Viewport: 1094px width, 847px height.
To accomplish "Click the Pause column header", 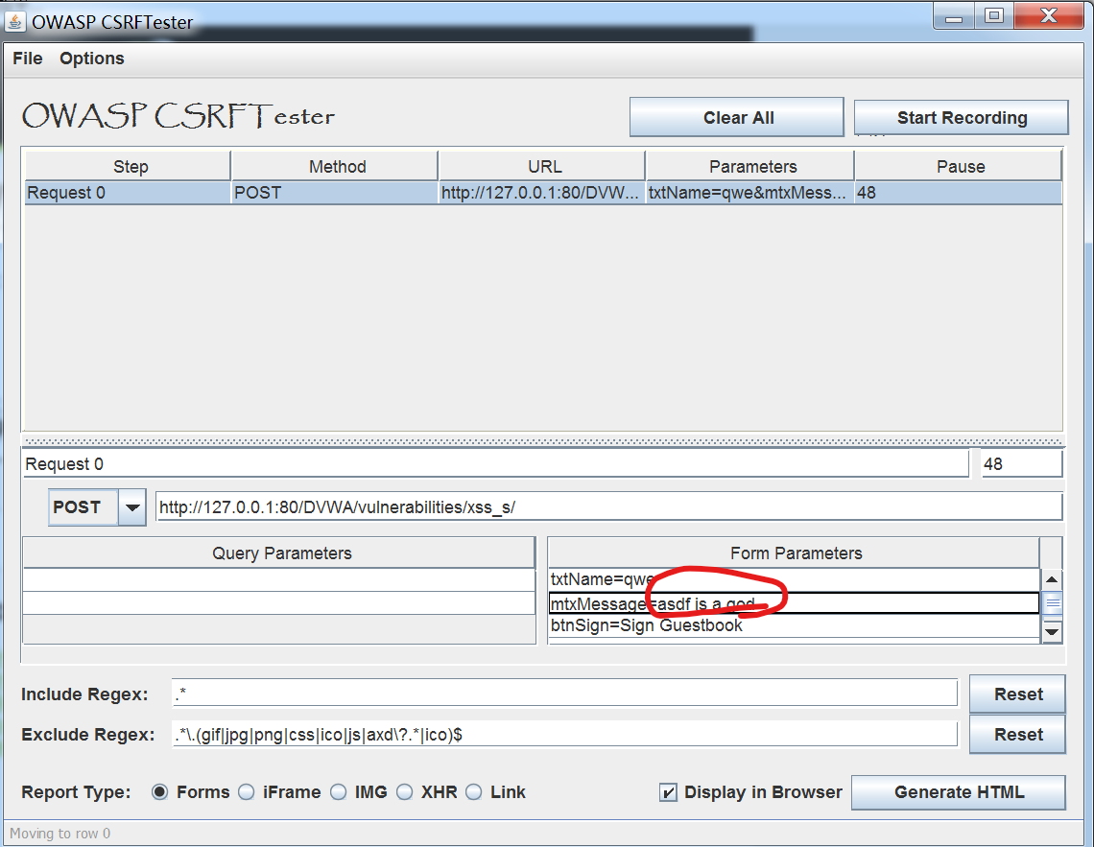I will tap(960, 167).
